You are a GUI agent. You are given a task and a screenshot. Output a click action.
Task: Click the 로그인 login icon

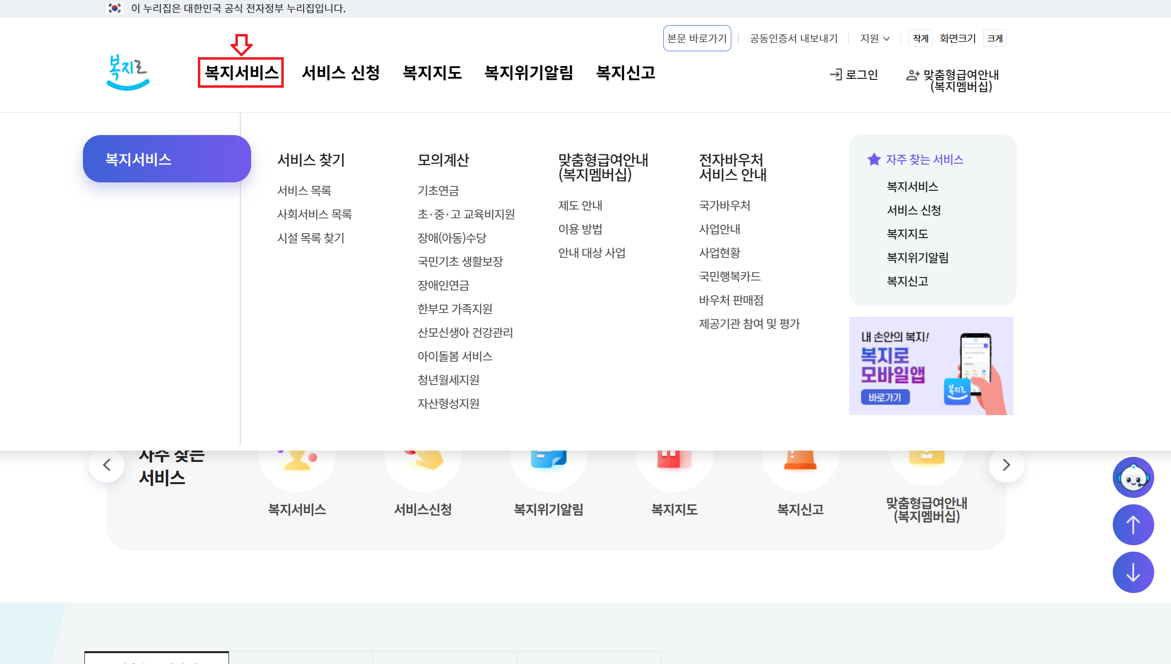[836, 74]
